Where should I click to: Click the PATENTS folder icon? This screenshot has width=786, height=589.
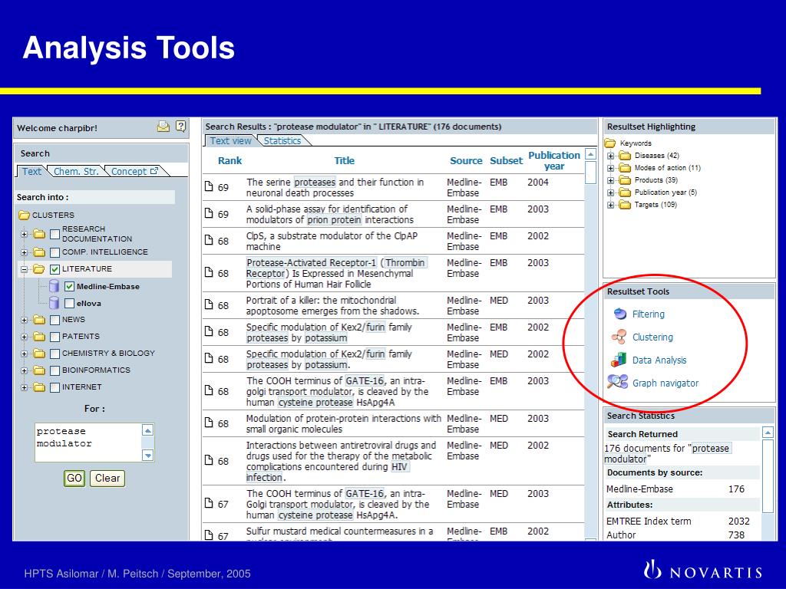[39, 337]
